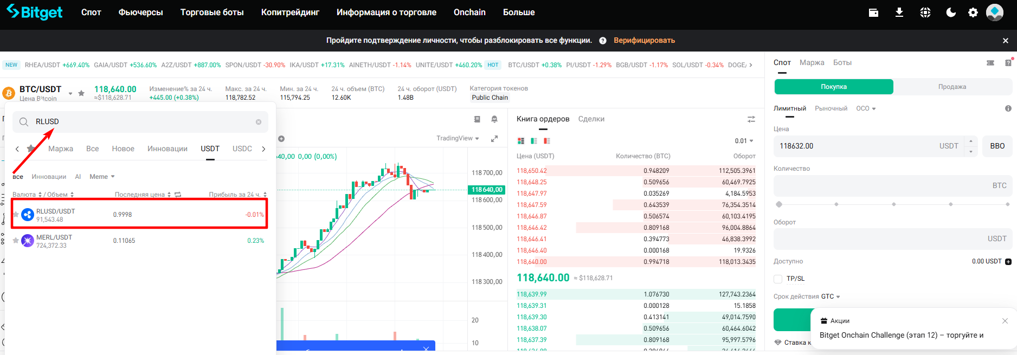Show both buy and sell orders view
The image size is (1017, 355).
521,141
